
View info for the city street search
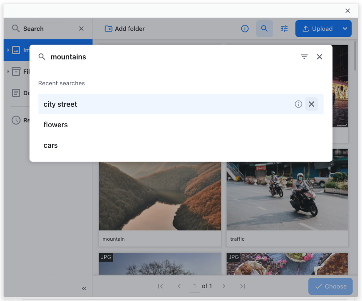pos(298,104)
